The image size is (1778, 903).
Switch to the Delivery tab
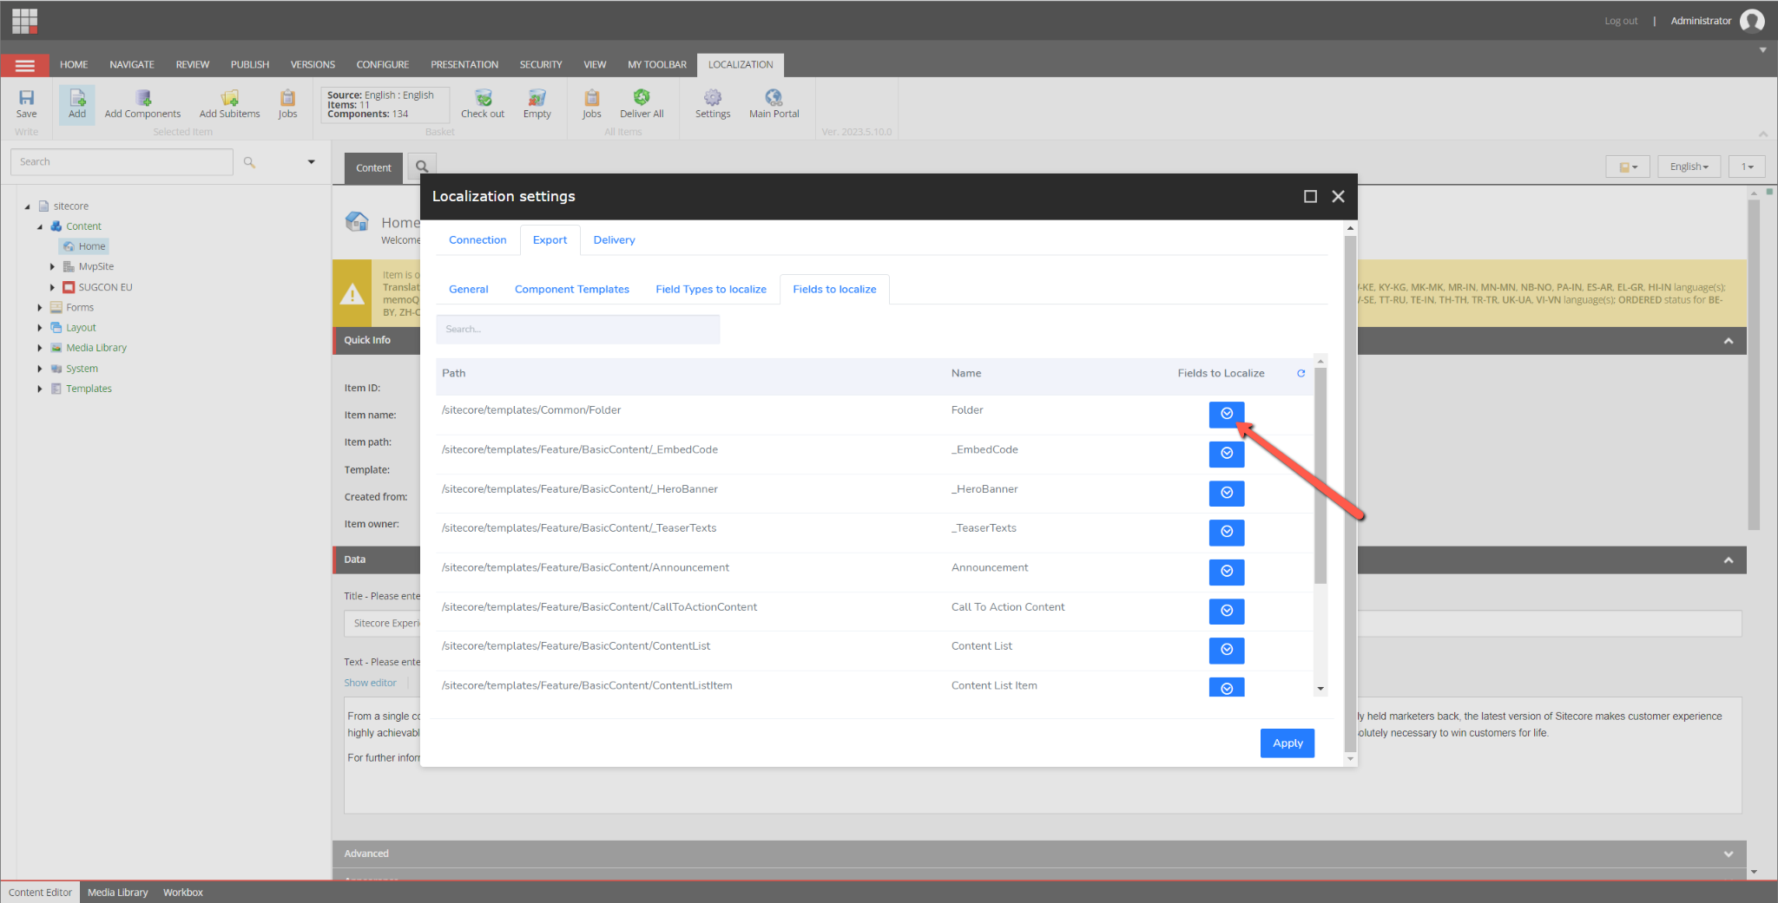pos(614,240)
